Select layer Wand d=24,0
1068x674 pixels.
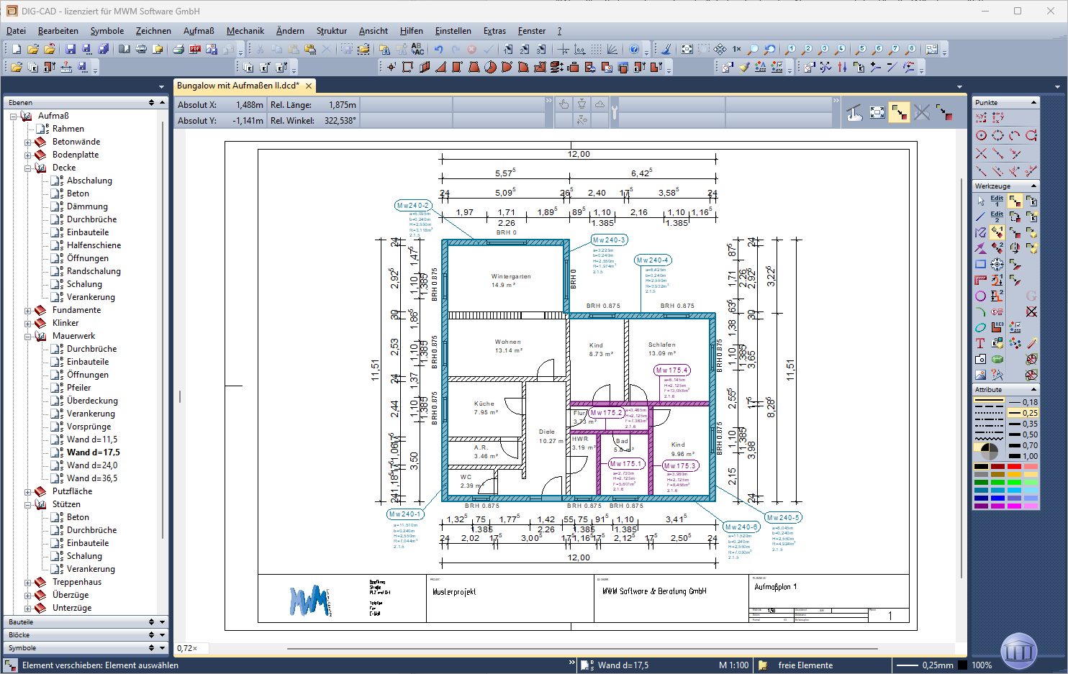tap(92, 465)
